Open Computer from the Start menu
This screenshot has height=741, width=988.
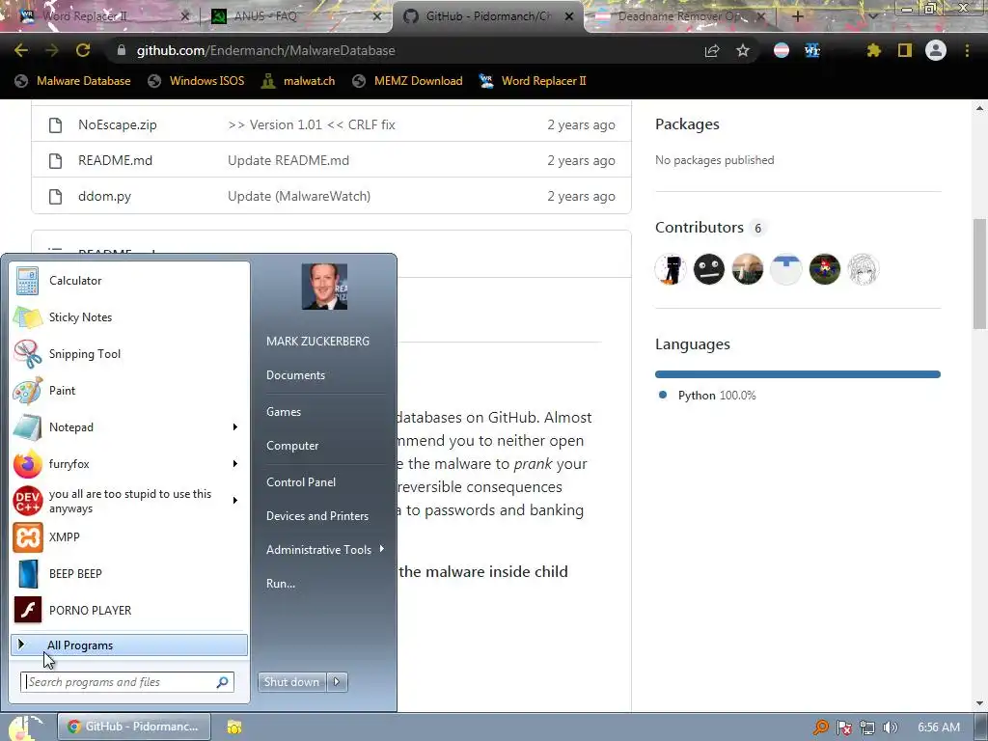[x=292, y=446]
